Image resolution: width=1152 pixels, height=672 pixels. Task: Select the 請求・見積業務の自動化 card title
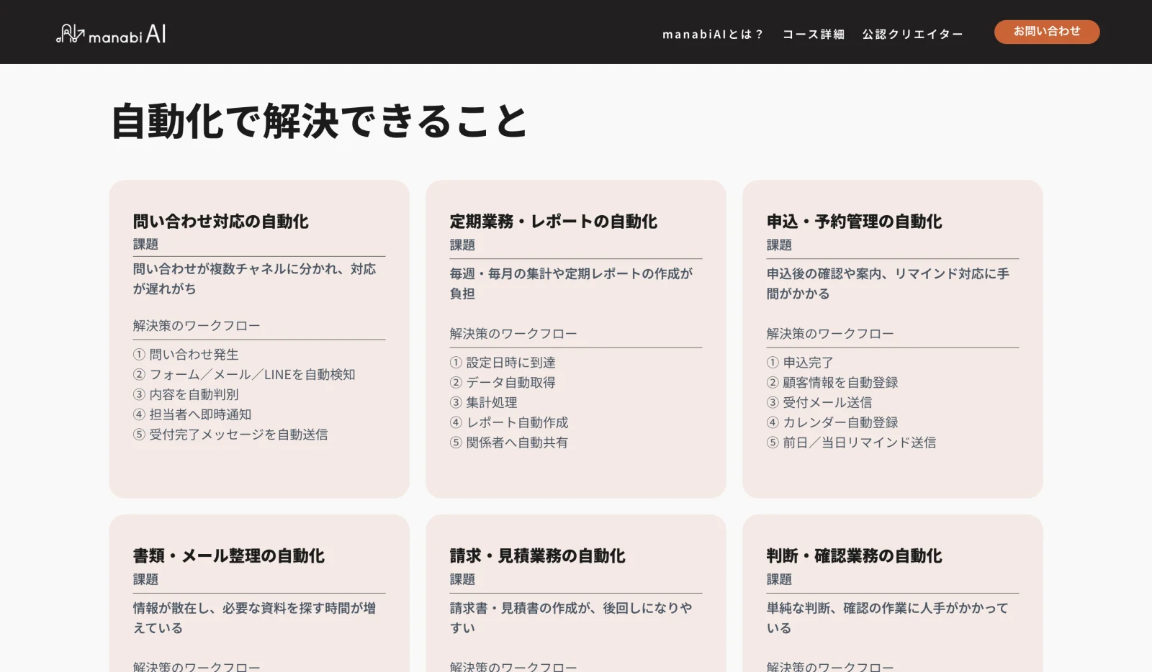[x=537, y=556]
